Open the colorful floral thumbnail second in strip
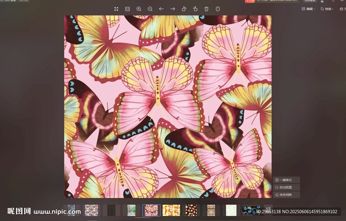This screenshot has height=221, width=346. pos(91,210)
